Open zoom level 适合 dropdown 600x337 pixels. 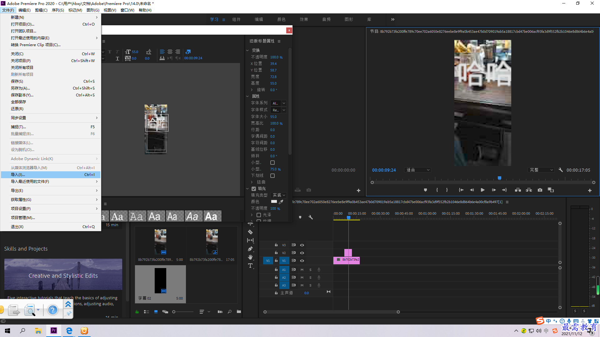tap(418, 170)
